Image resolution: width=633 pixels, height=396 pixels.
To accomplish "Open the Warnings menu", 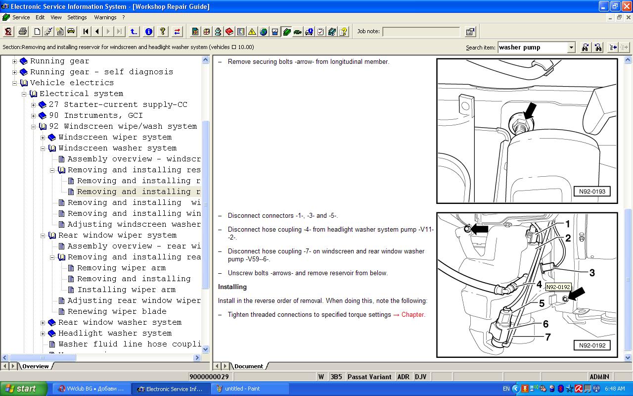I will (x=105, y=17).
